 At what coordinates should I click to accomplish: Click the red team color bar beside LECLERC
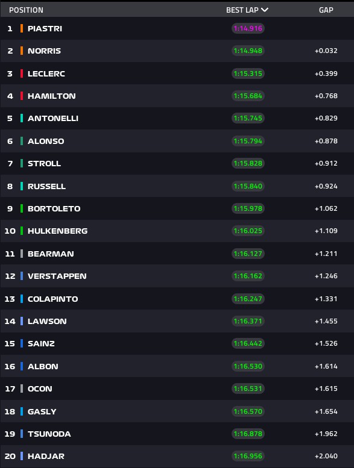[x=22, y=73]
